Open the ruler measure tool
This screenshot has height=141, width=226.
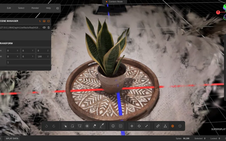158,126
